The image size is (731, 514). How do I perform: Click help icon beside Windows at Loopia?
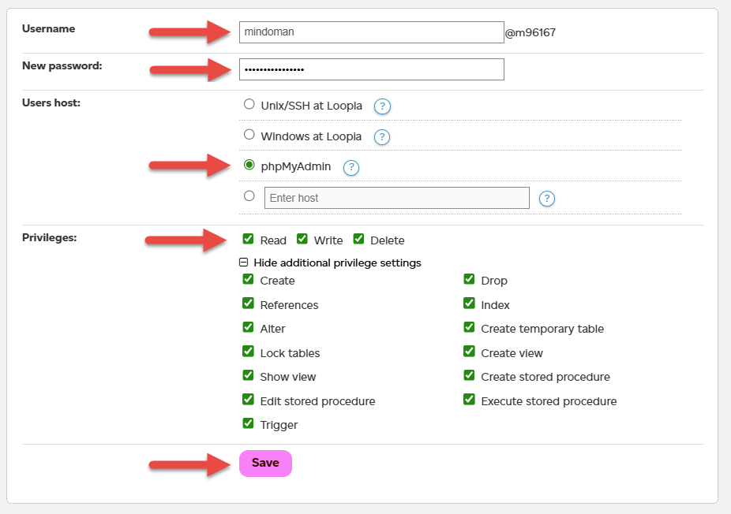coord(382,137)
